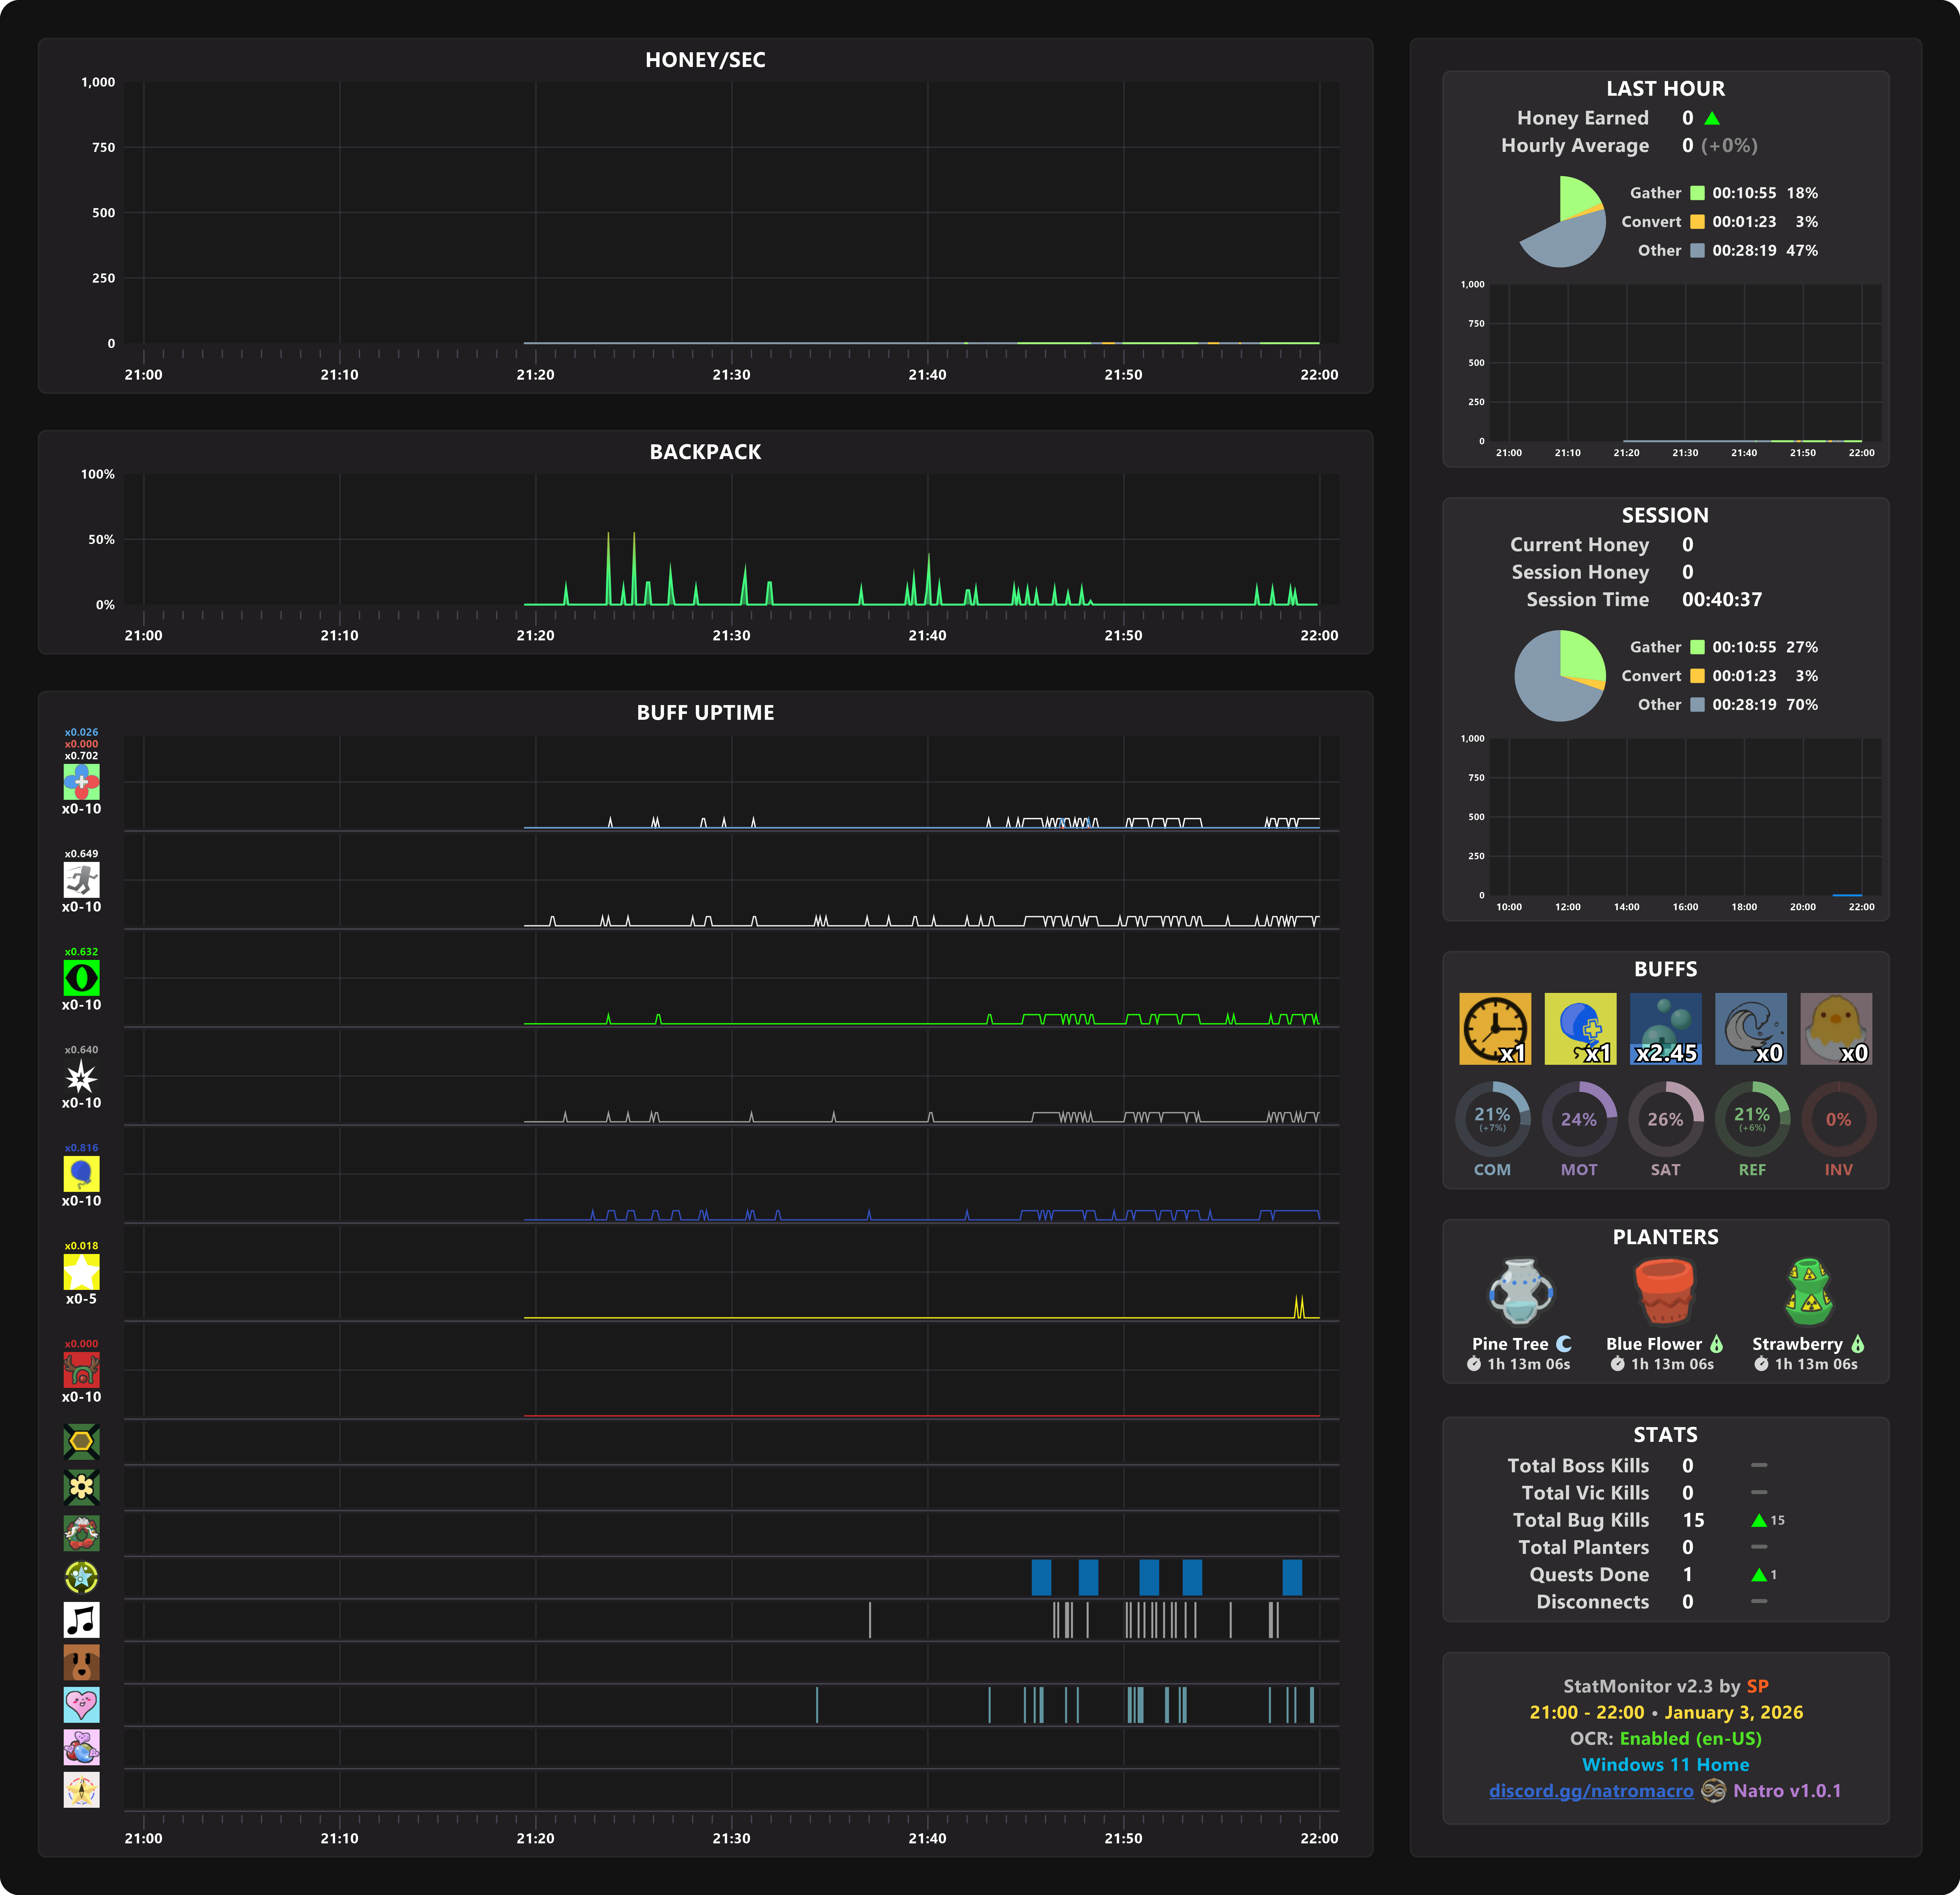Click the green Gather legend swatch in Session
This screenshot has height=1895, width=1960.
tap(1697, 647)
